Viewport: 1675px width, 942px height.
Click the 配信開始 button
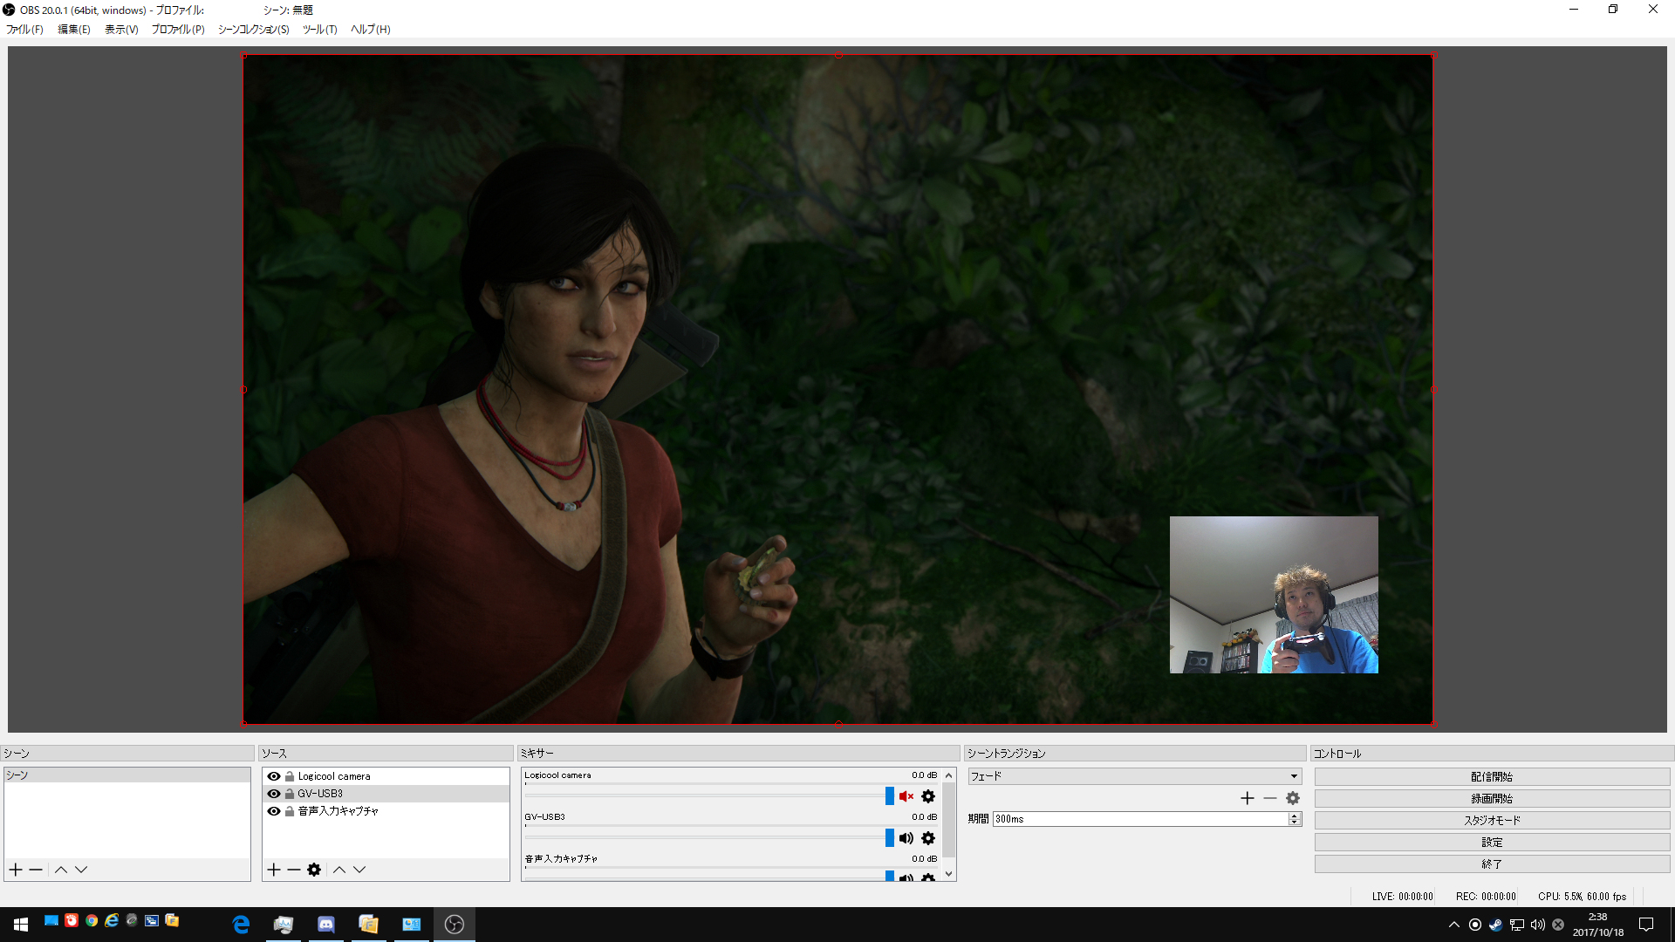coord(1492,776)
